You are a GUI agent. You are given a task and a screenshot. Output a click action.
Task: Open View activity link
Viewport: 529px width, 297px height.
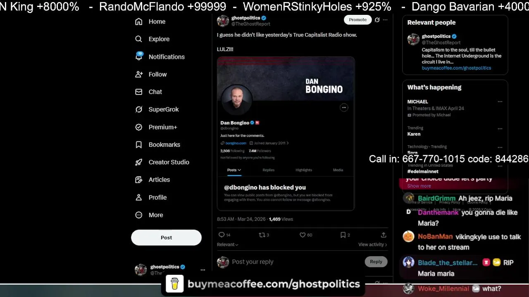point(373,245)
